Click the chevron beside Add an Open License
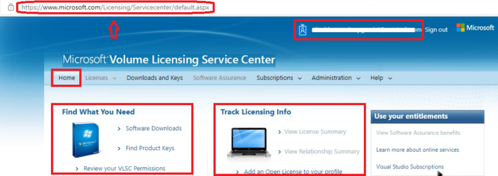This screenshot has height=176, width=498. (x=237, y=172)
